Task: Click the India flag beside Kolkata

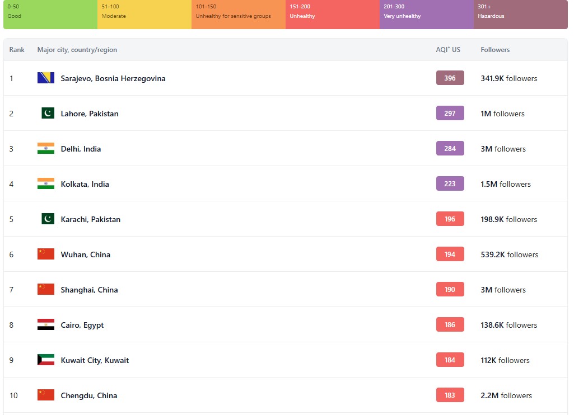Action: tap(46, 184)
